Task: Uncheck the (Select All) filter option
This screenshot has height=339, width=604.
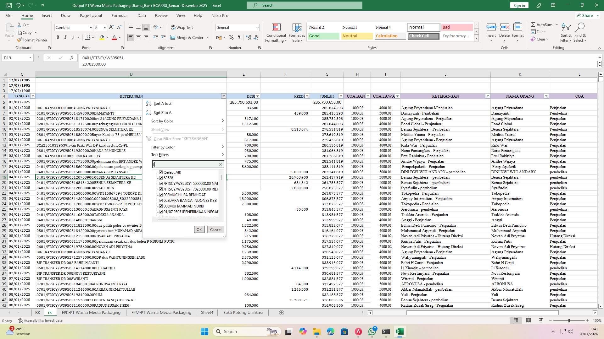Action: (161, 172)
